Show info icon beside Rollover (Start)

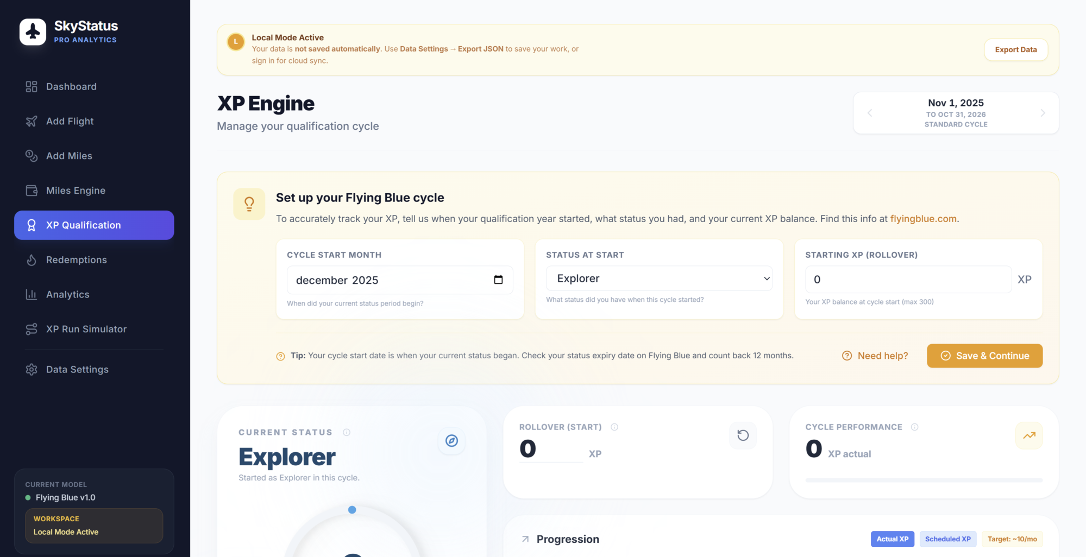pos(614,427)
